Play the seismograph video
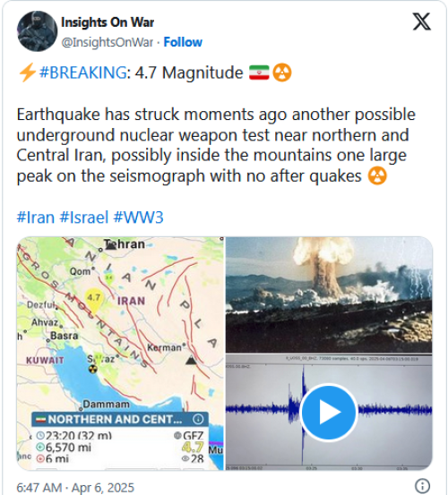The height and width of the screenshot is (495, 448). coord(329,413)
